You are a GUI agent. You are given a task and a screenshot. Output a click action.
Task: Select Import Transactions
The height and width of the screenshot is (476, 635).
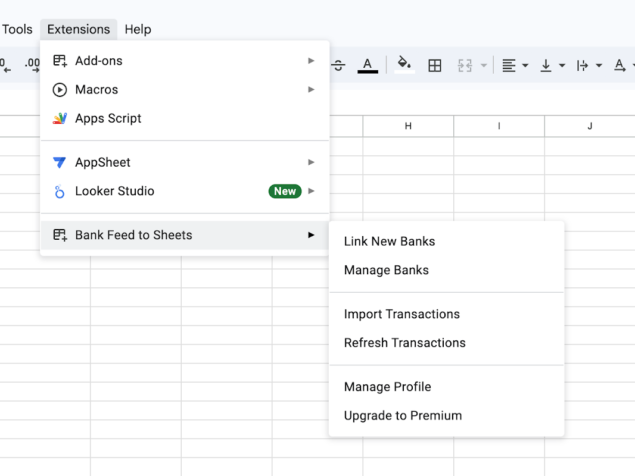point(446,314)
